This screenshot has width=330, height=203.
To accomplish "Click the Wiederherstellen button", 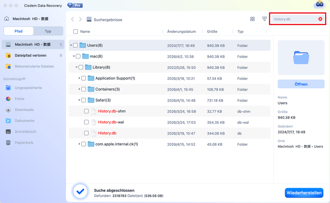I will point(304,193).
